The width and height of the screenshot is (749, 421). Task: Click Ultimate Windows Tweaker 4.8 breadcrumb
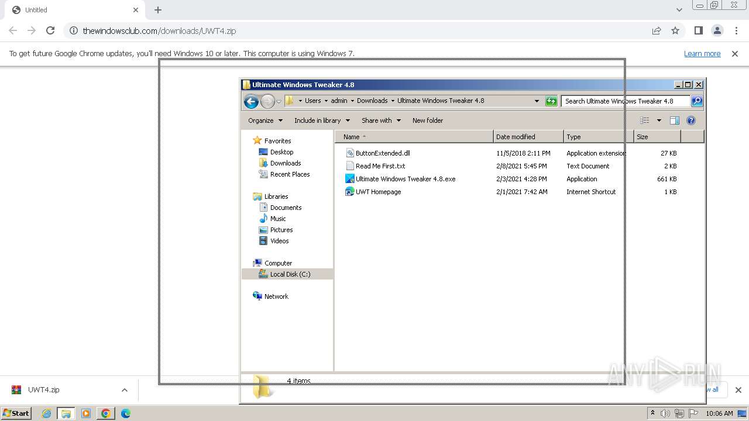coord(441,101)
